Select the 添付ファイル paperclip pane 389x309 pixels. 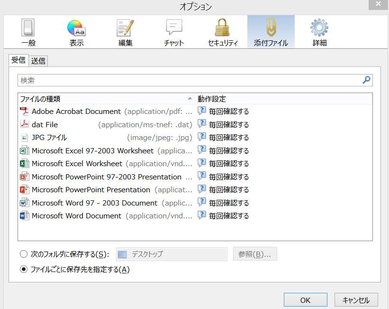coord(271,32)
